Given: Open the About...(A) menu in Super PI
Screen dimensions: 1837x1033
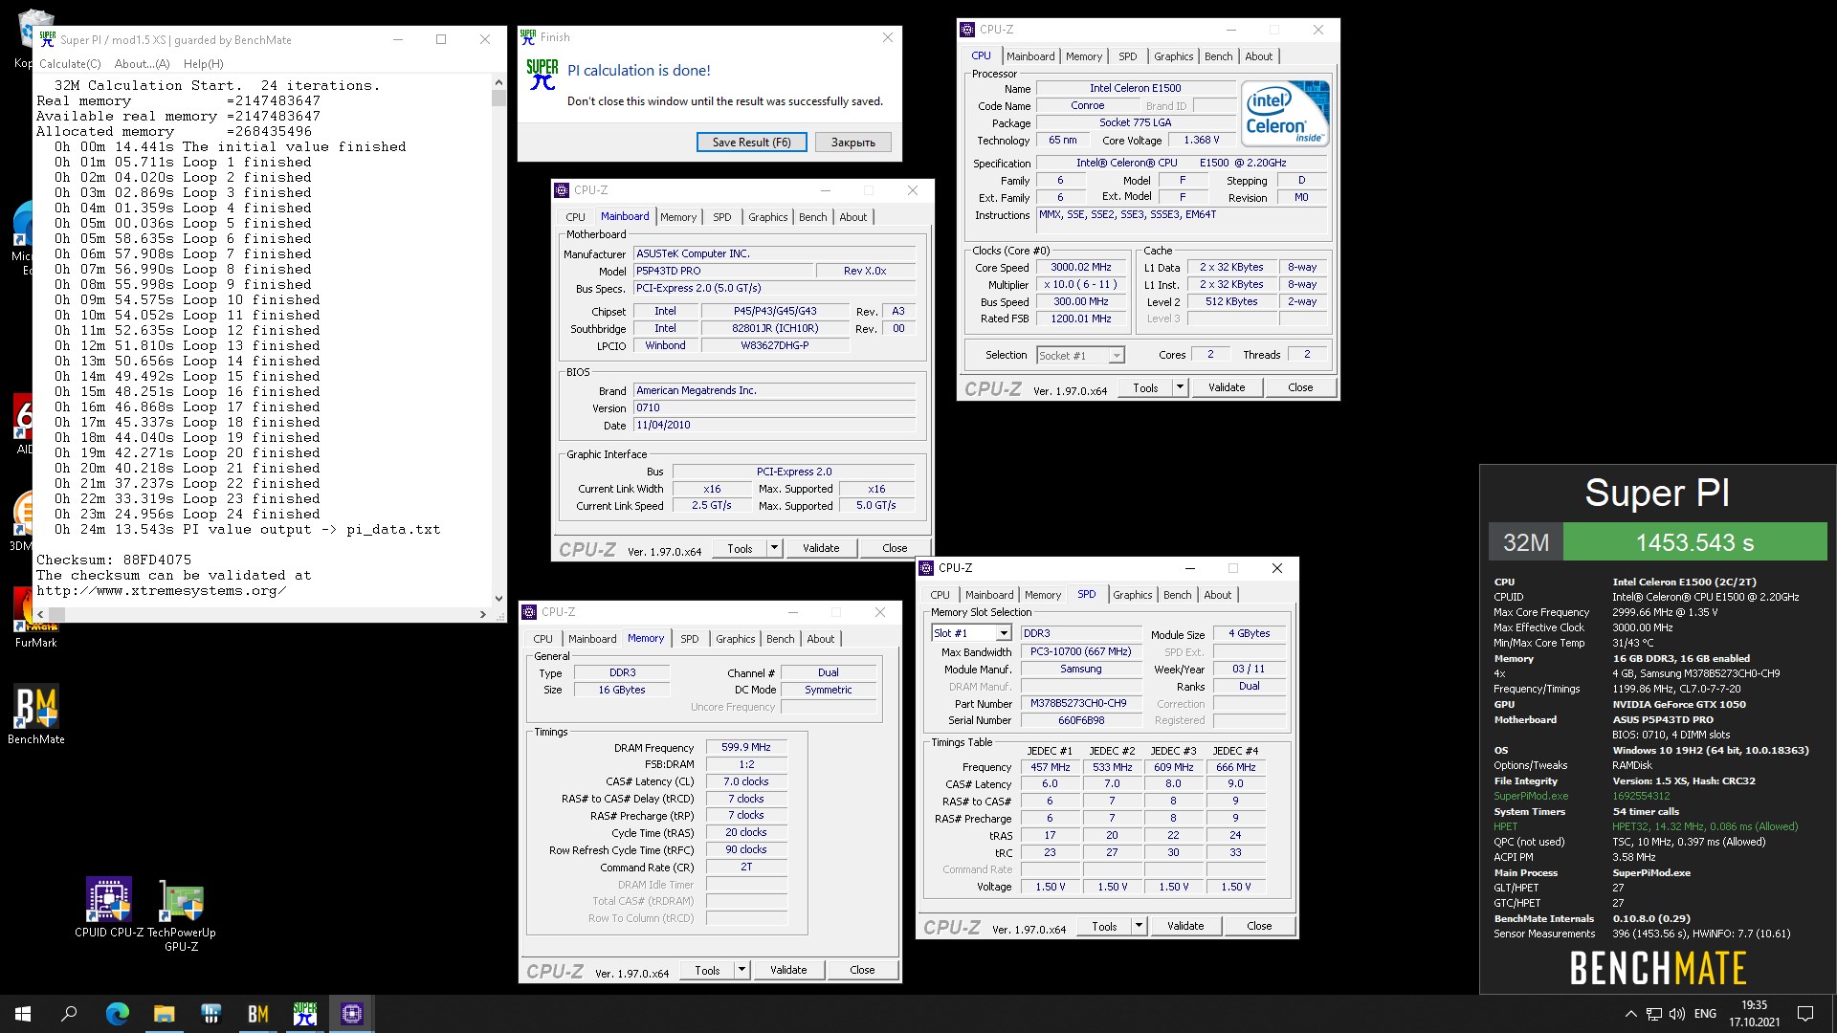Looking at the screenshot, I should 142,64.
